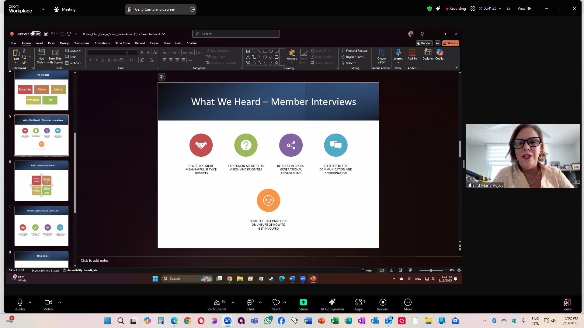Screen dimensions: 584x328
Task: Click the green Share screen icon
Action: point(303,302)
